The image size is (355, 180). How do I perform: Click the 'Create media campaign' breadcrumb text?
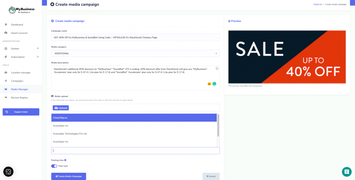(x=336, y=4)
